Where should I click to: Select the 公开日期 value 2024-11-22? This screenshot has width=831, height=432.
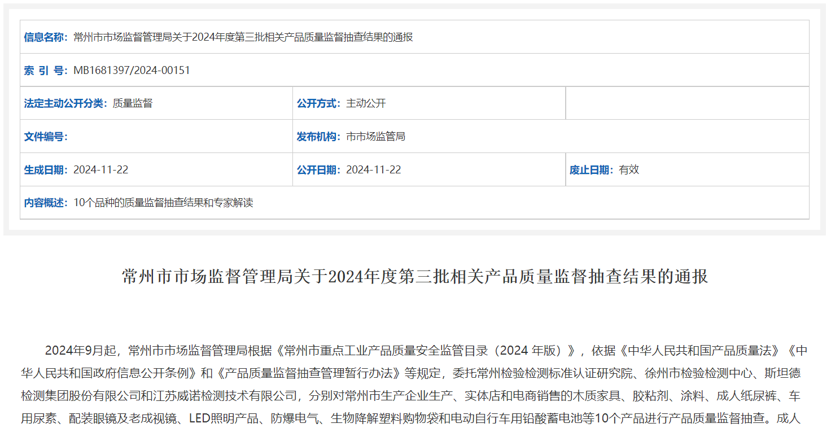pos(373,170)
